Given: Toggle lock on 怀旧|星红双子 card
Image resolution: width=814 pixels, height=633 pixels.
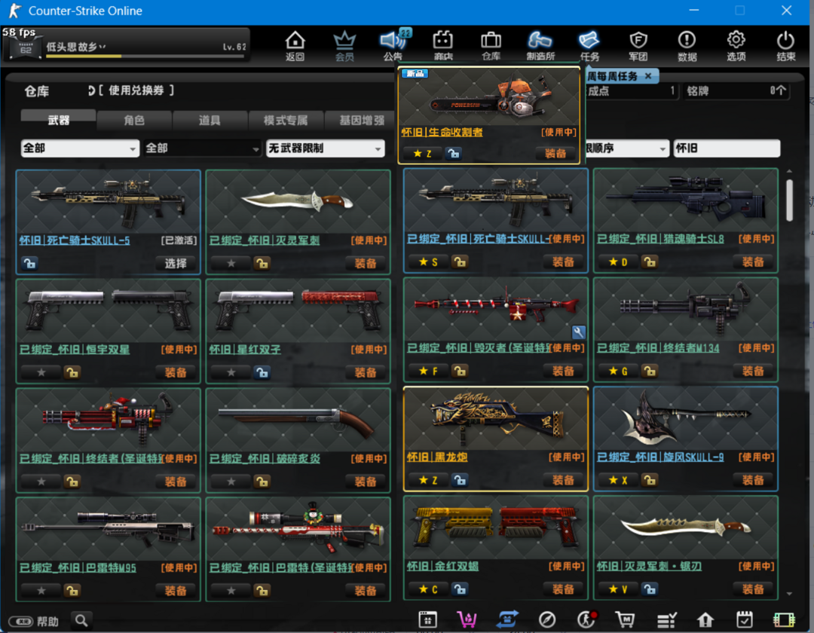Looking at the screenshot, I should pos(262,372).
